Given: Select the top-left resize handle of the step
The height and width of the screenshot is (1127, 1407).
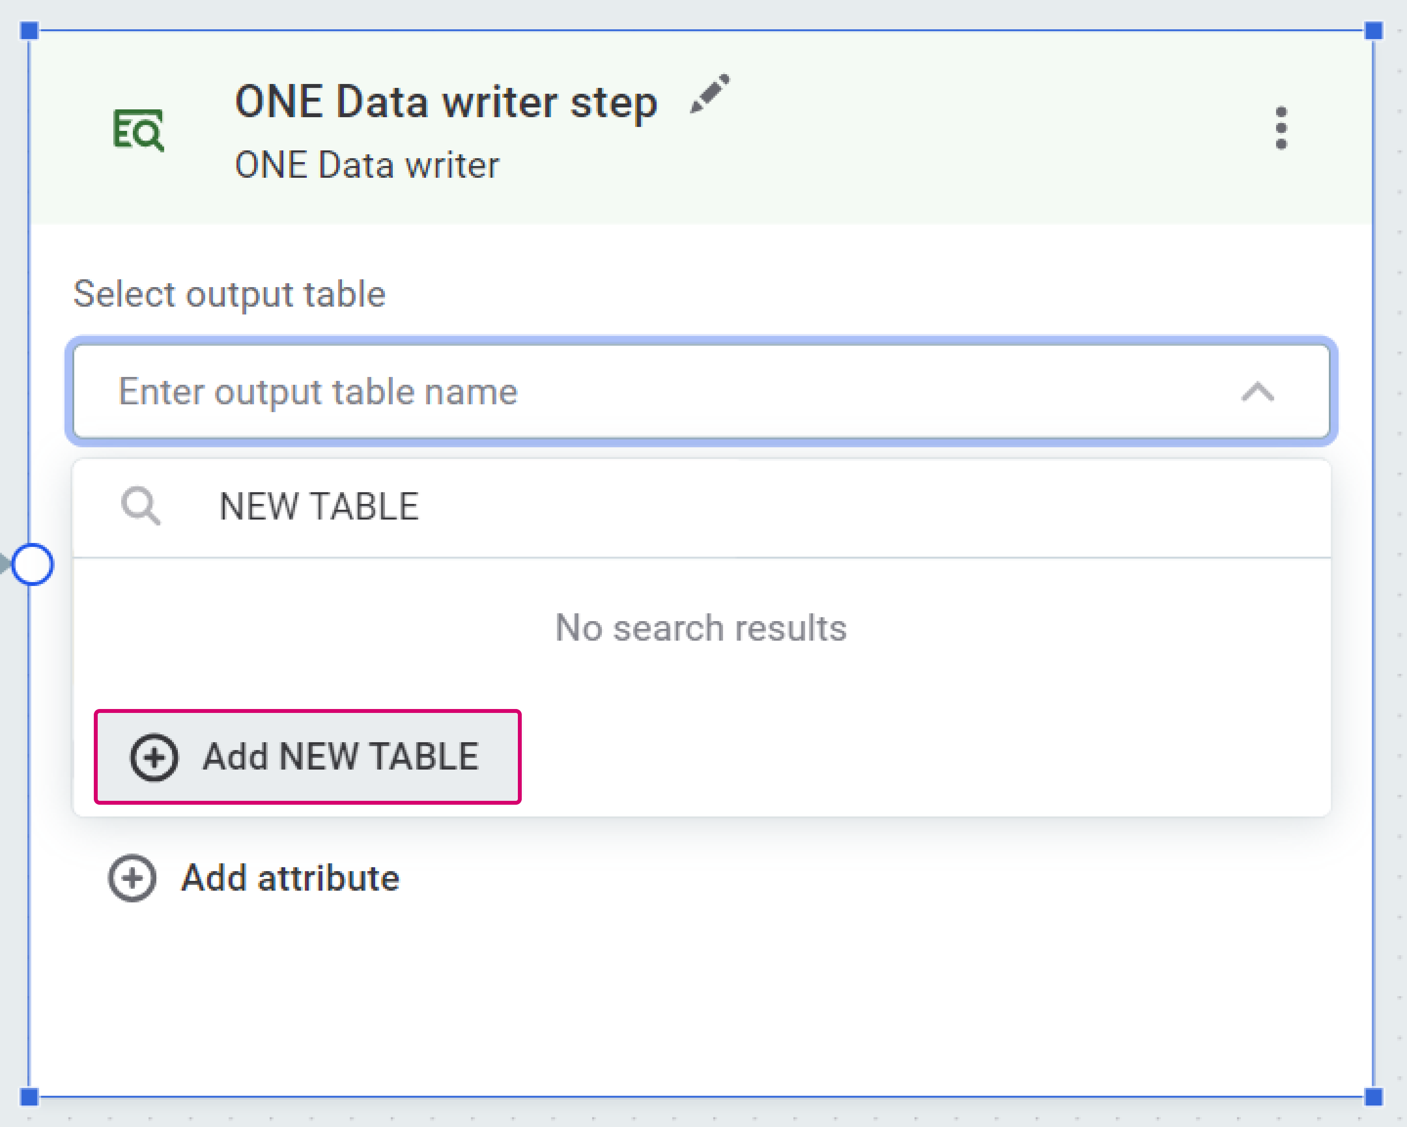Looking at the screenshot, I should coord(29,29).
